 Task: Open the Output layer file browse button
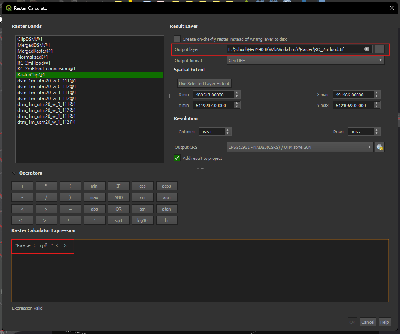point(379,49)
